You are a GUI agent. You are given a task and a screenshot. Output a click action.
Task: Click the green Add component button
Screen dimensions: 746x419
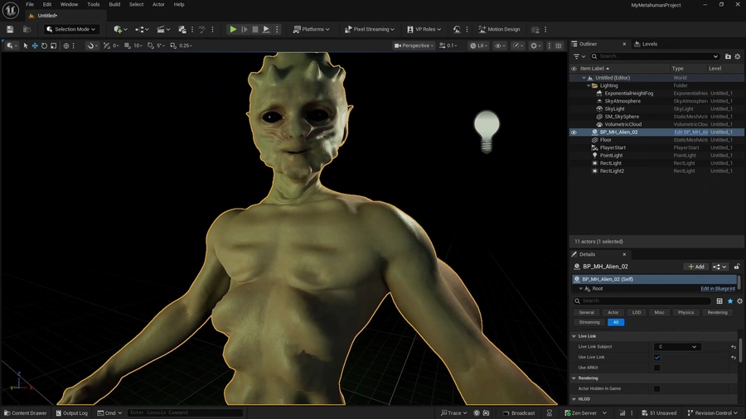[x=696, y=267]
